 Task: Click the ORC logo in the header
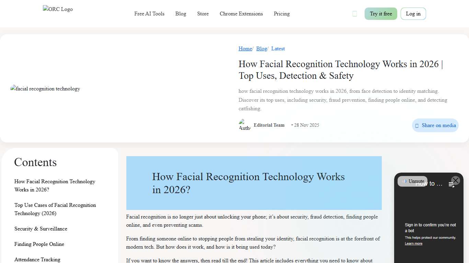[x=57, y=9]
